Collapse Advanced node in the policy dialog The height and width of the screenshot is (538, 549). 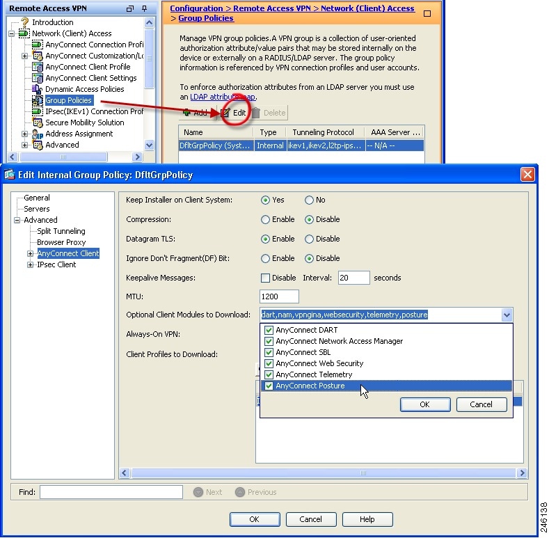coord(17,221)
